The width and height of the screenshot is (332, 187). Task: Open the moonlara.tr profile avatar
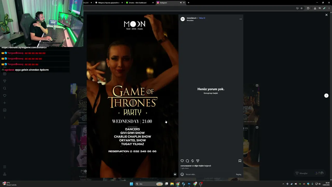click(183, 19)
